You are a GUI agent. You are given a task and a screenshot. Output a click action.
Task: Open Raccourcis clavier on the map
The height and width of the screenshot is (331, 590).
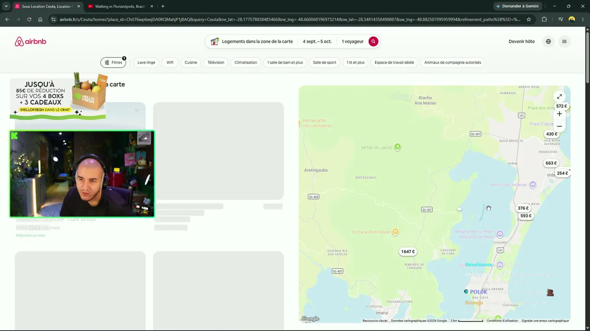click(375, 321)
